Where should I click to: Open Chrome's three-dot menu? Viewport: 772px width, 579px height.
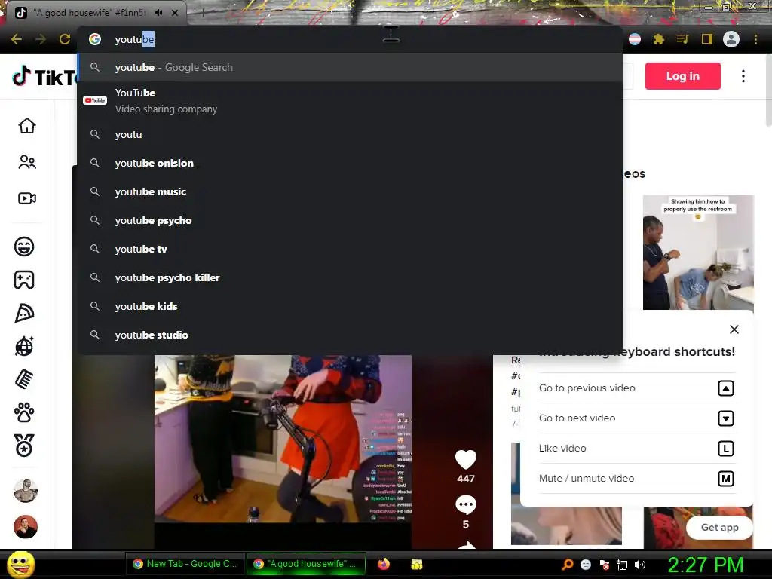tap(755, 39)
